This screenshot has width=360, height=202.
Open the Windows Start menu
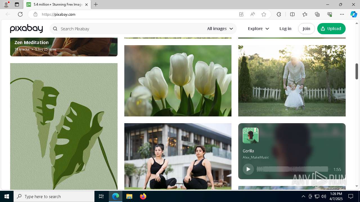[7, 196]
